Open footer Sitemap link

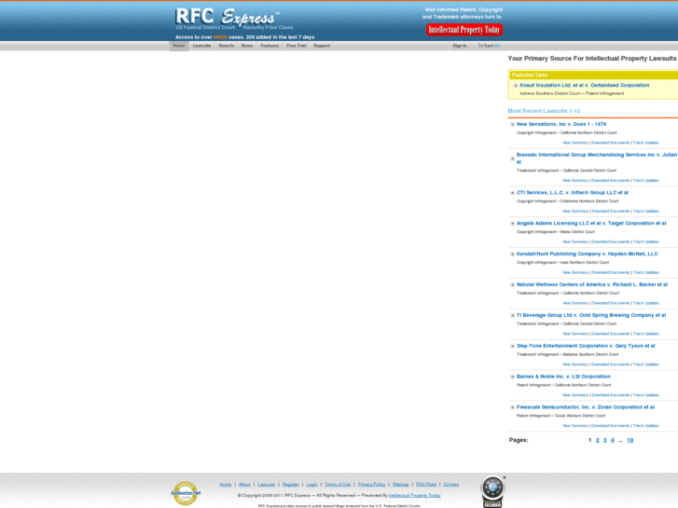pyautogui.click(x=400, y=485)
